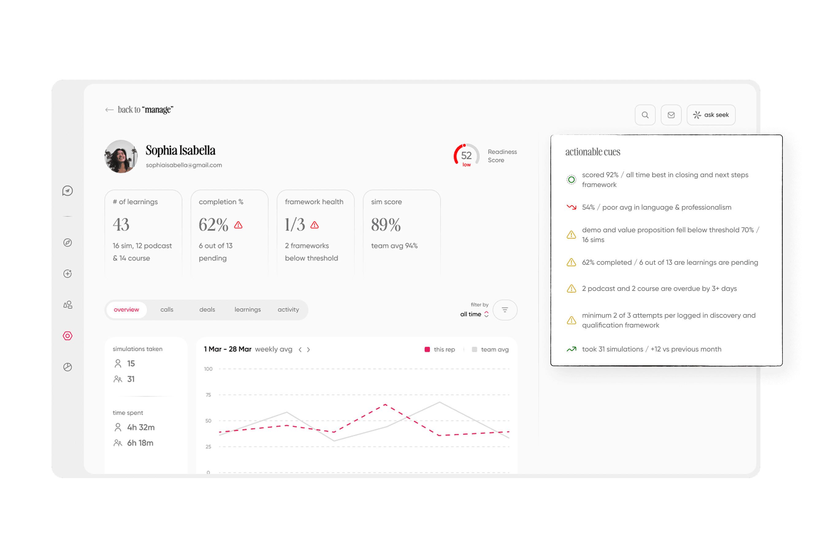Toggle the this rep legend swatch

[x=427, y=349]
